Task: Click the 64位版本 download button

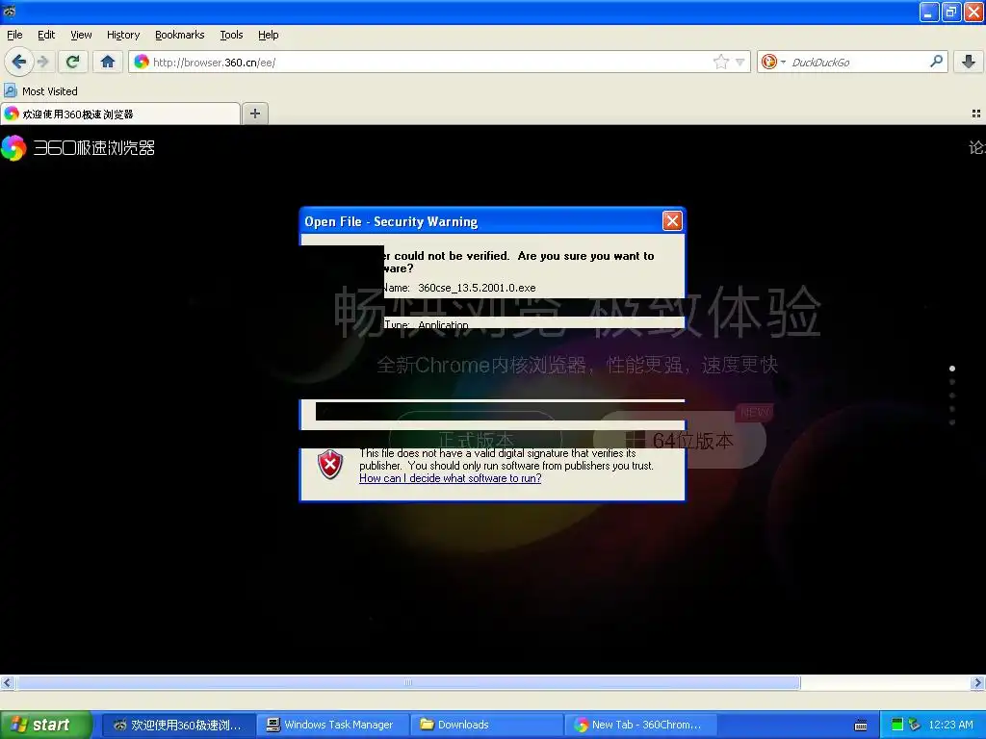Action: click(681, 440)
